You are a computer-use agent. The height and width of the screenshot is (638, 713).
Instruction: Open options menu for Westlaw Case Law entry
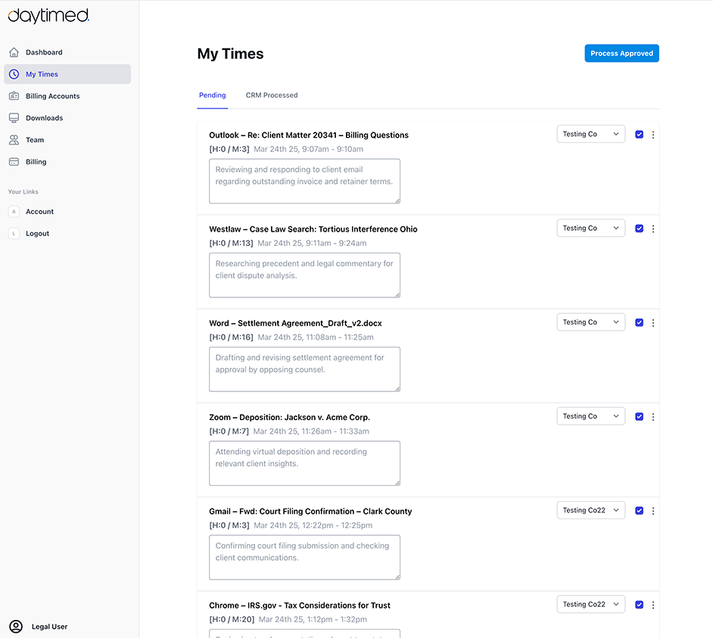tap(653, 229)
